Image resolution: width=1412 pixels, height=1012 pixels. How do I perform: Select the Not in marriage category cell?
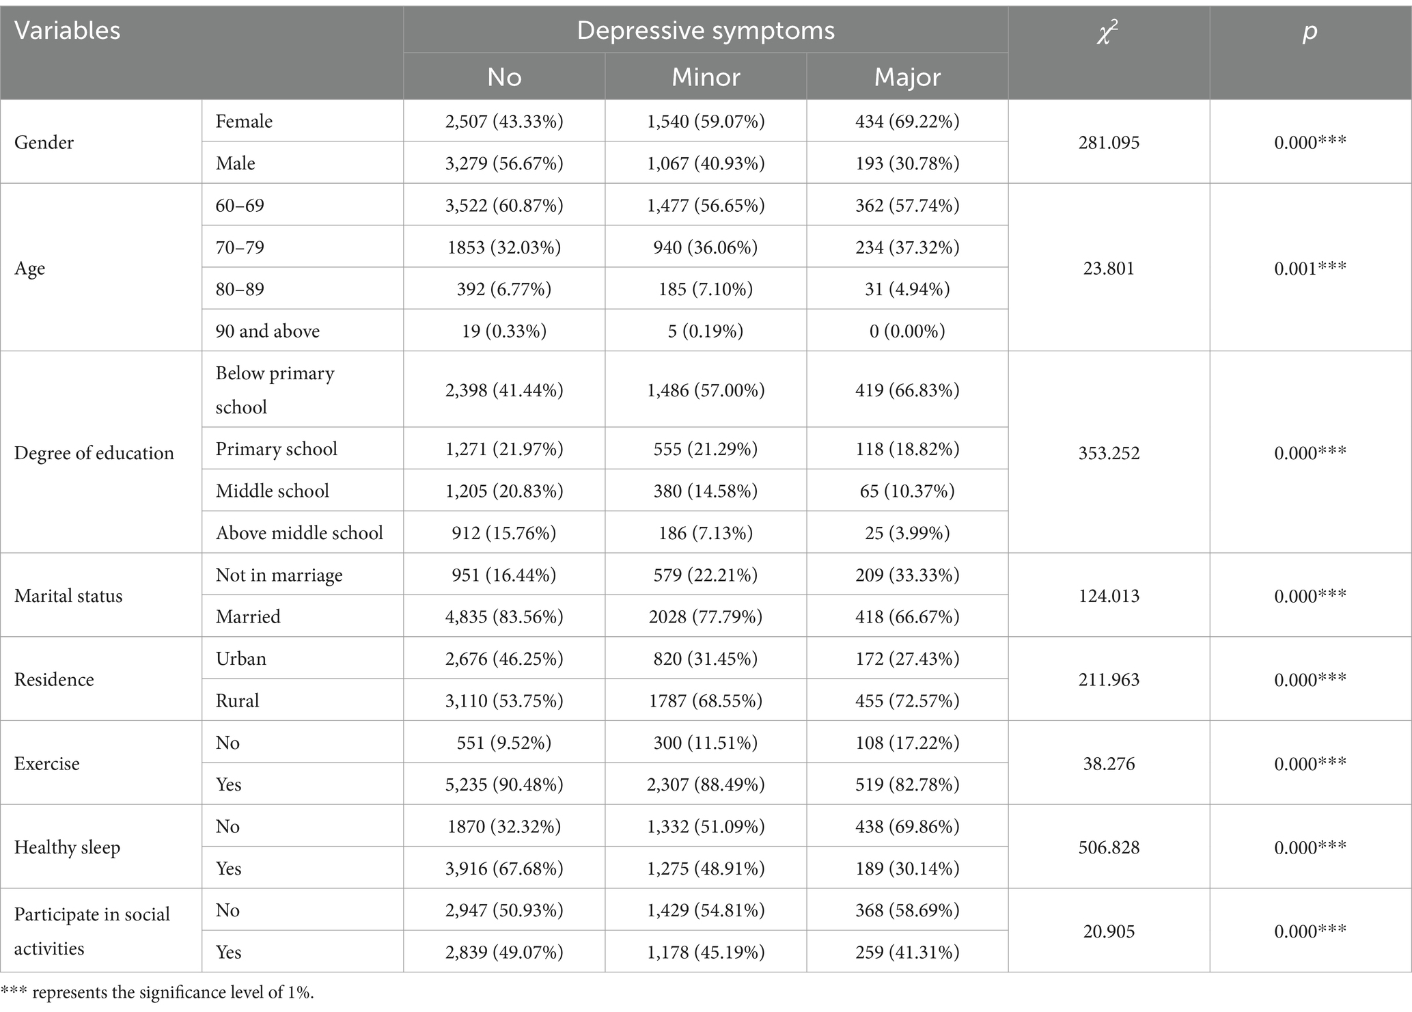tap(303, 575)
